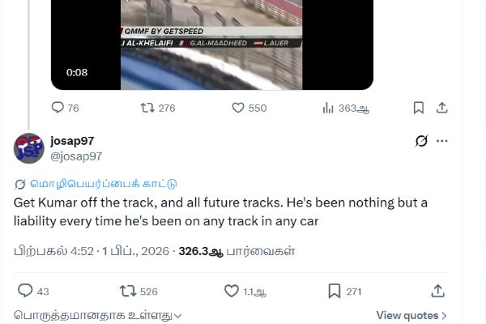Open View quotes link

411,316
